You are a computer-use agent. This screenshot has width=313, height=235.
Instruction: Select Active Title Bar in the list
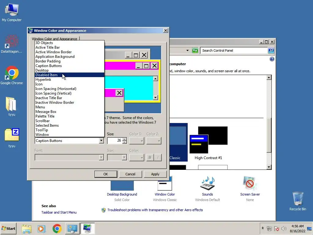click(69, 47)
